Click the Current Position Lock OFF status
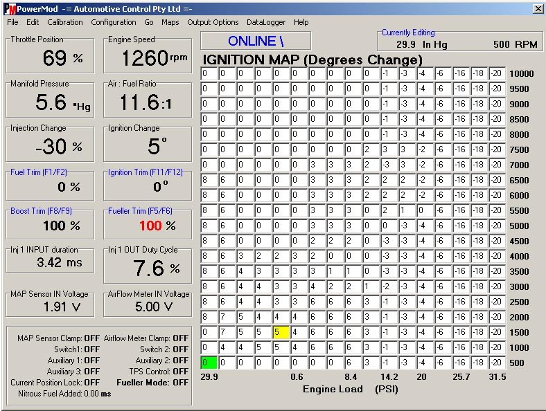The width and height of the screenshot is (546, 411). click(x=92, y=383)
